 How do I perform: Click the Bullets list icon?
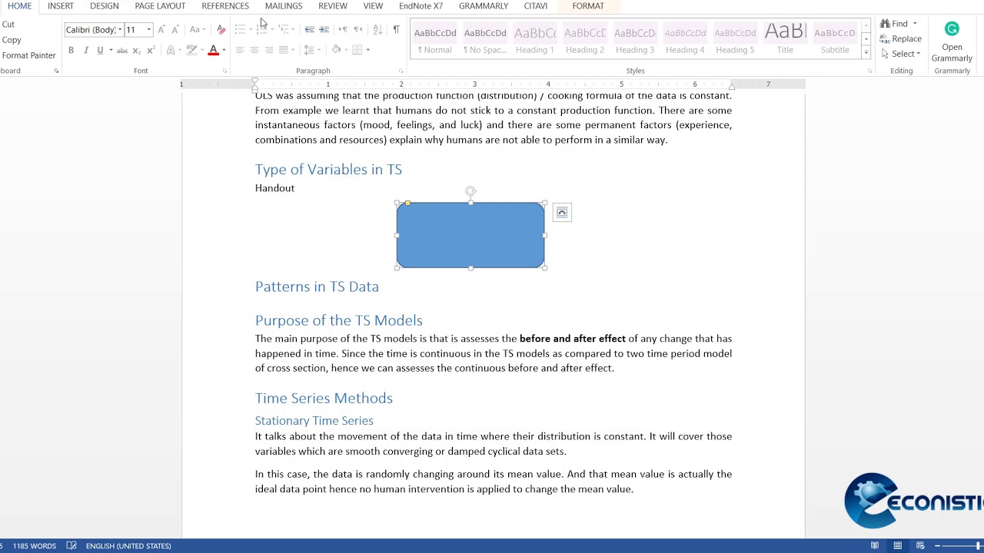click(x=240, y=29)
